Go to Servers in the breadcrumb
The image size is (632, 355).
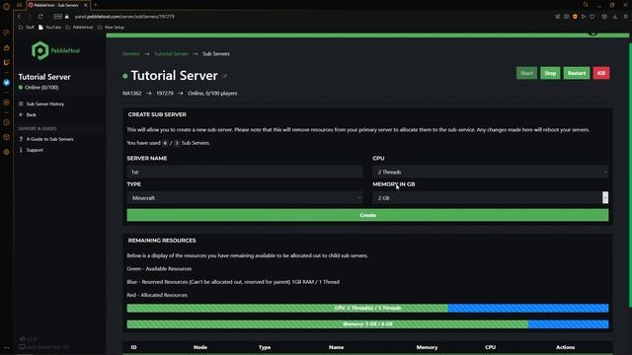click(x=131, y=53)
